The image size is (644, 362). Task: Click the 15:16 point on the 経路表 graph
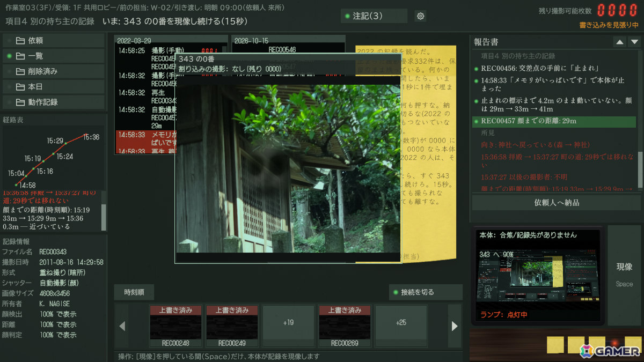(x=33, y=169)
